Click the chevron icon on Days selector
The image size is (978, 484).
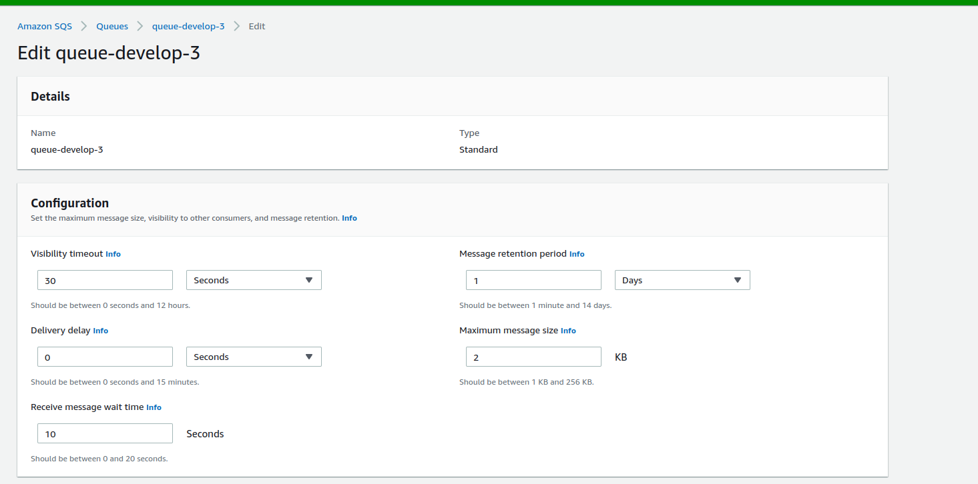(738, 280)
